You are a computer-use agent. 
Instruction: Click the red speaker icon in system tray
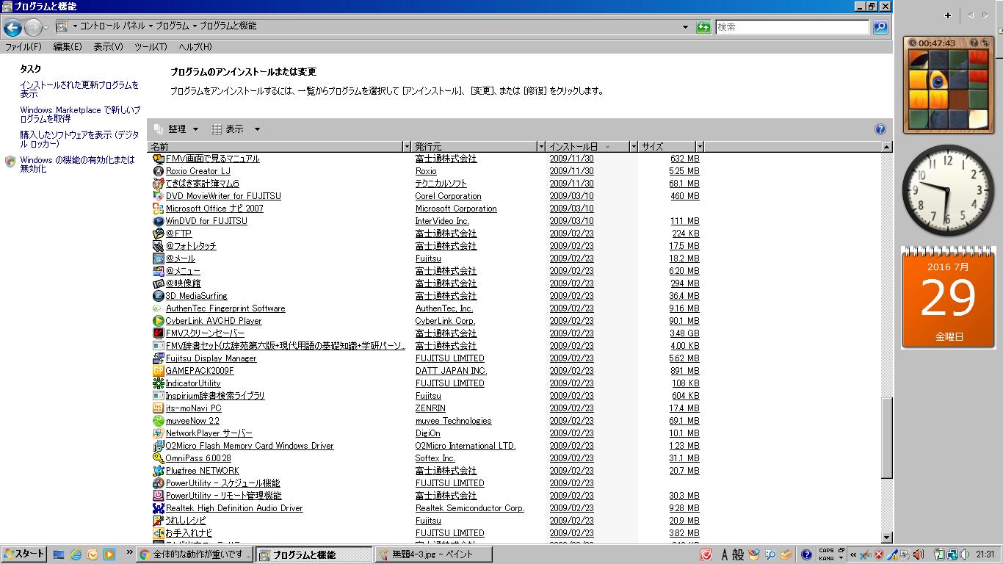(x=917, y=554)
